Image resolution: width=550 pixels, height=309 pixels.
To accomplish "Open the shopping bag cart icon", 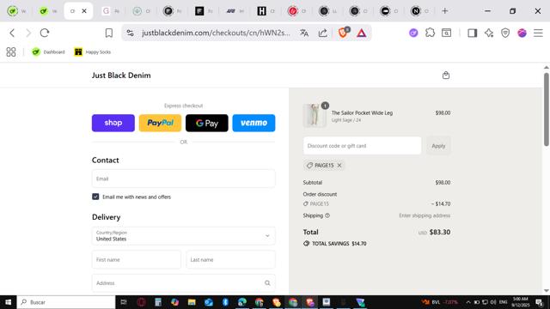I will tap(446, 76).
